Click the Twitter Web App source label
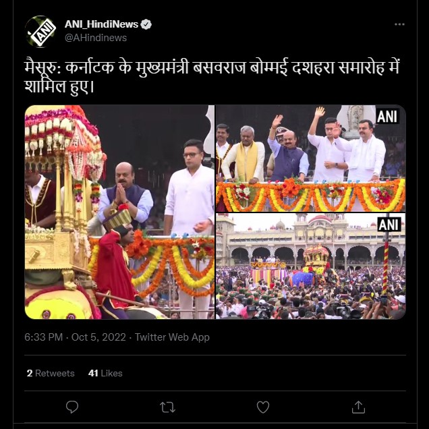This screenshot has height=429, width=429. point(172,337)
